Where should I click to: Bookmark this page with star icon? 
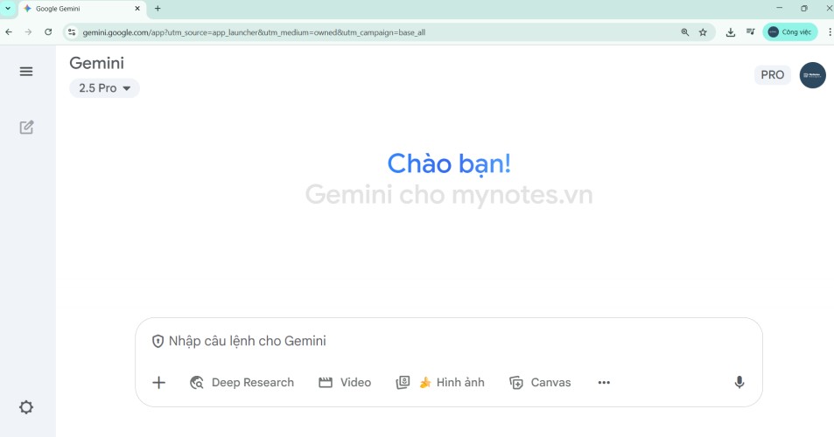[703, 32]
